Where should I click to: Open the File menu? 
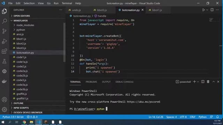[x=10, y=3]
